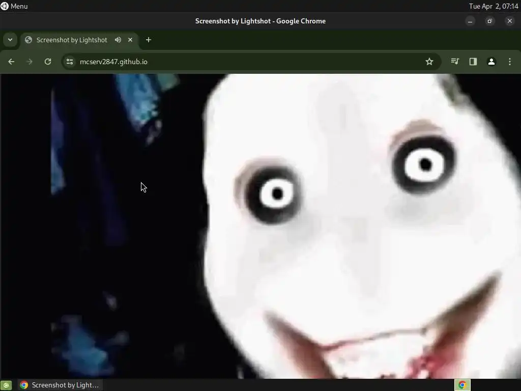Go back to the previous page

pos(11,62)
